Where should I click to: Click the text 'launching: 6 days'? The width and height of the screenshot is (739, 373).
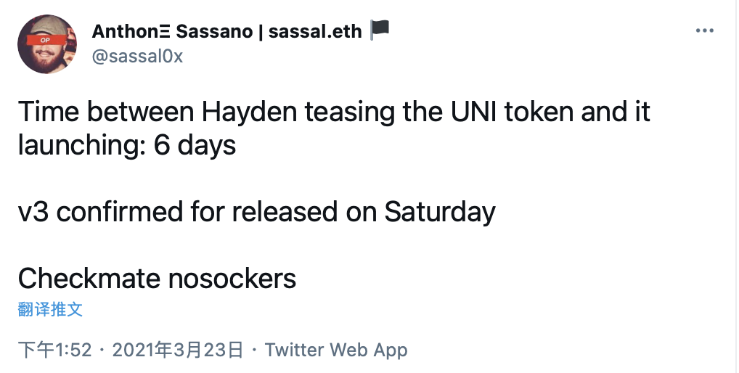click(x=127, y=146)
